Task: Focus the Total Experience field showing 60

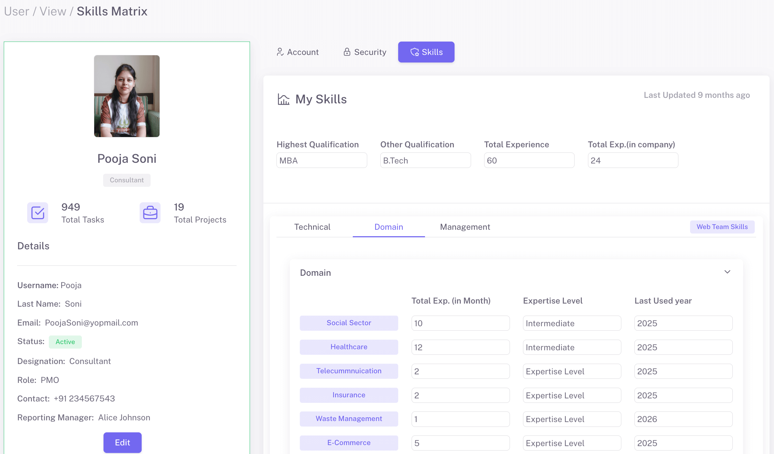Action: coord(529,160)
